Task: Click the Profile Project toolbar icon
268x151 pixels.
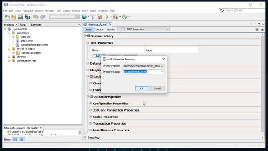Action: [x=125, y=17]
